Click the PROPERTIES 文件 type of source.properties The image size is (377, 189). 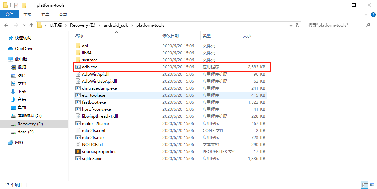pyautogui.click(x=220, y=151)
